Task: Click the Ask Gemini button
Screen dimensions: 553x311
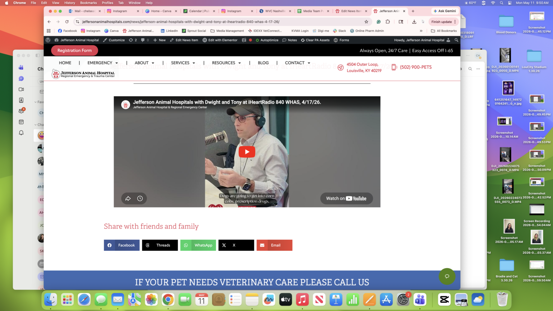Action: pyautogui.click(x=445, y=11)
